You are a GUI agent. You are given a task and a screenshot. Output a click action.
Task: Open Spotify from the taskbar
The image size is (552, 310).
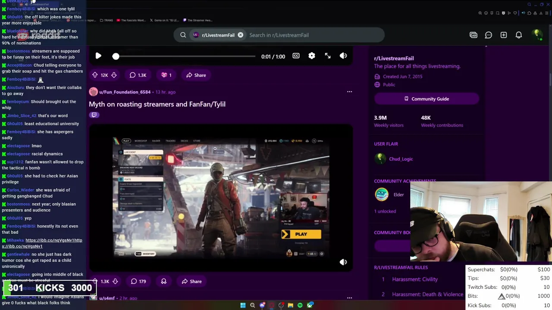click(x=300, y=305)
